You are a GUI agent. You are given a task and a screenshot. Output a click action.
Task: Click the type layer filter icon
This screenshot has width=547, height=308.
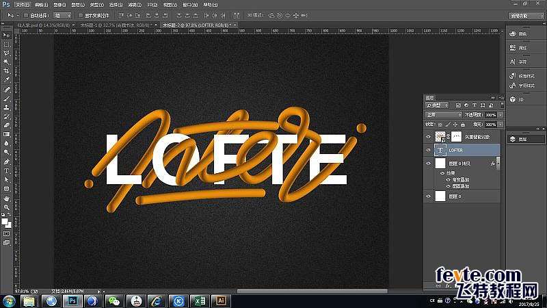tap(475, 105)
